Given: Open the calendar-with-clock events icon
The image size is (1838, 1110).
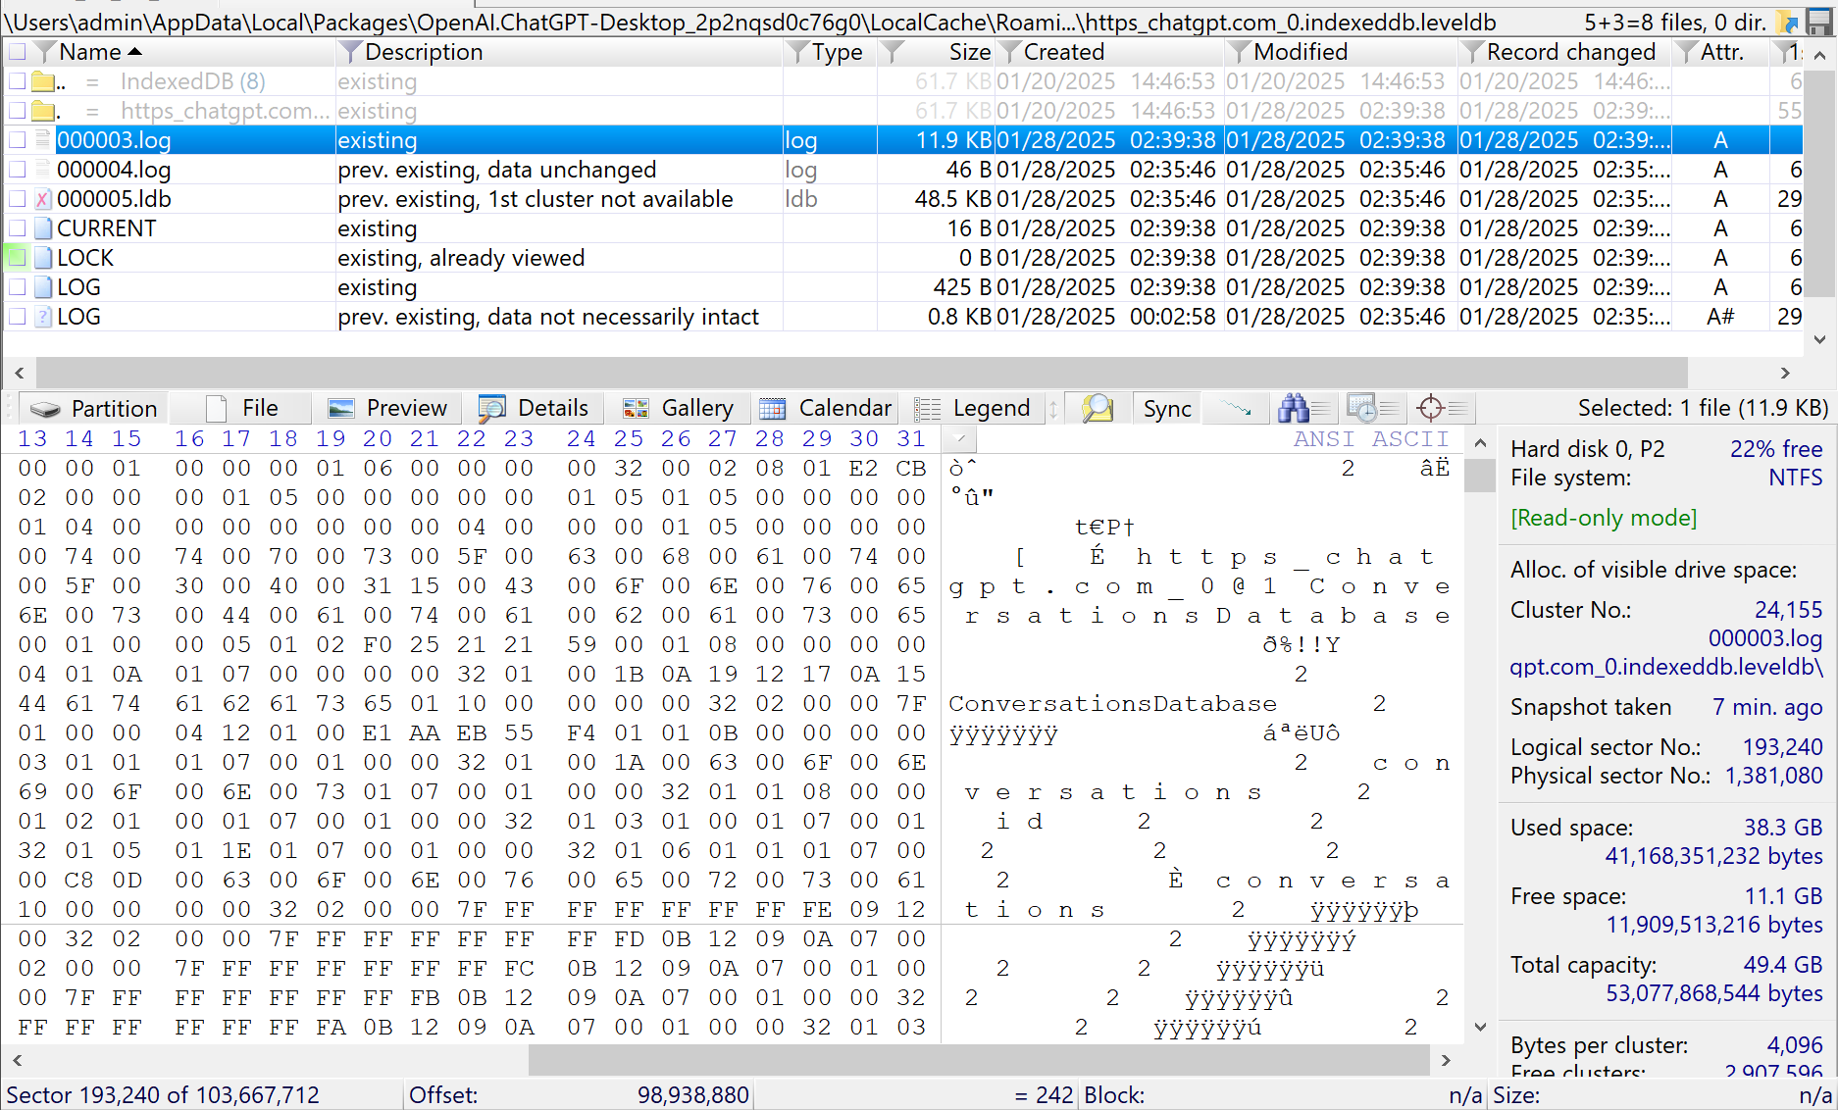Looking at the screenshot, I should (1373, 408).
